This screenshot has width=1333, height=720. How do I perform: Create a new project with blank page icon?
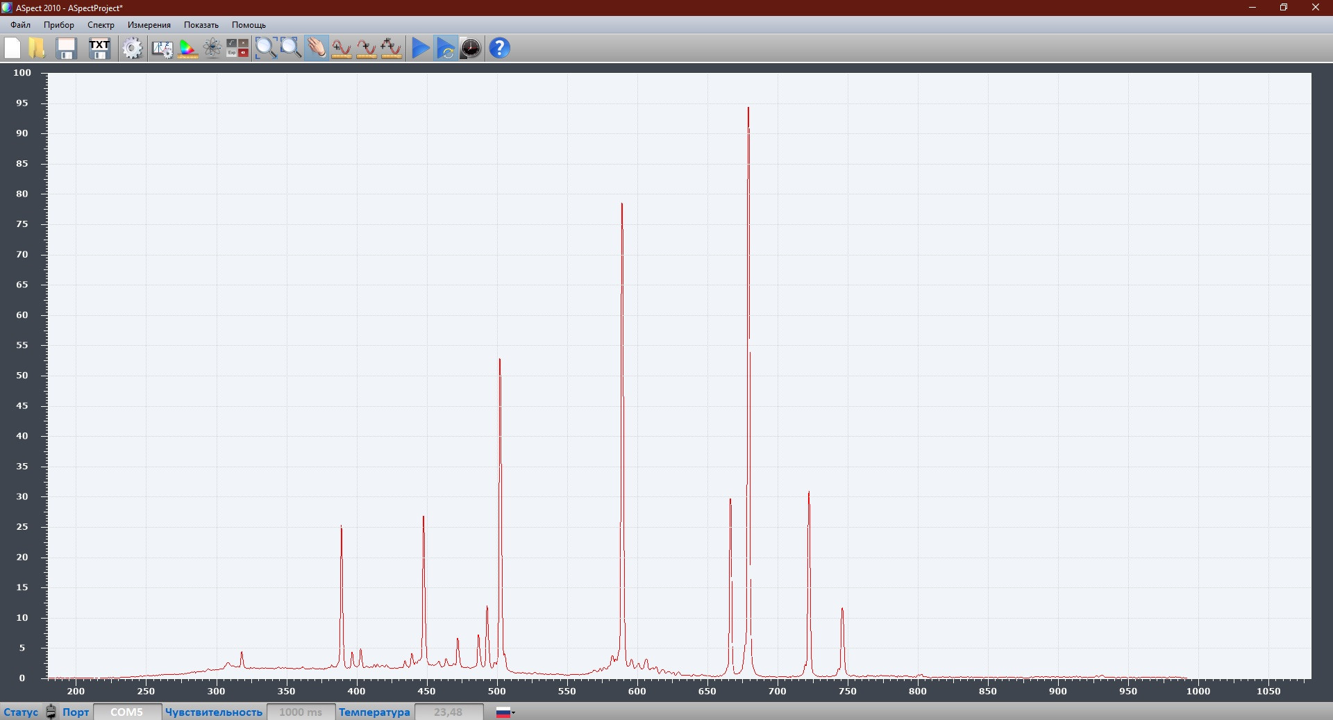(x=12, y=48)
